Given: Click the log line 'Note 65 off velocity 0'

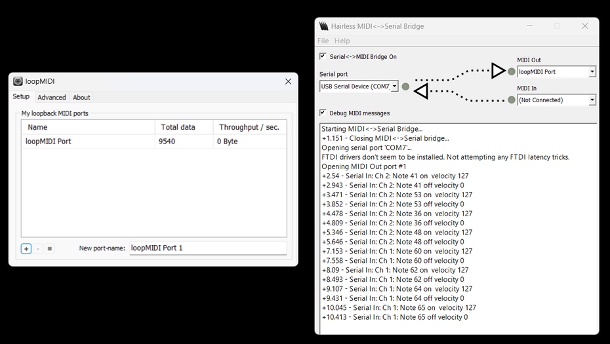Looking at the screenshot, I should coord(395,317).
